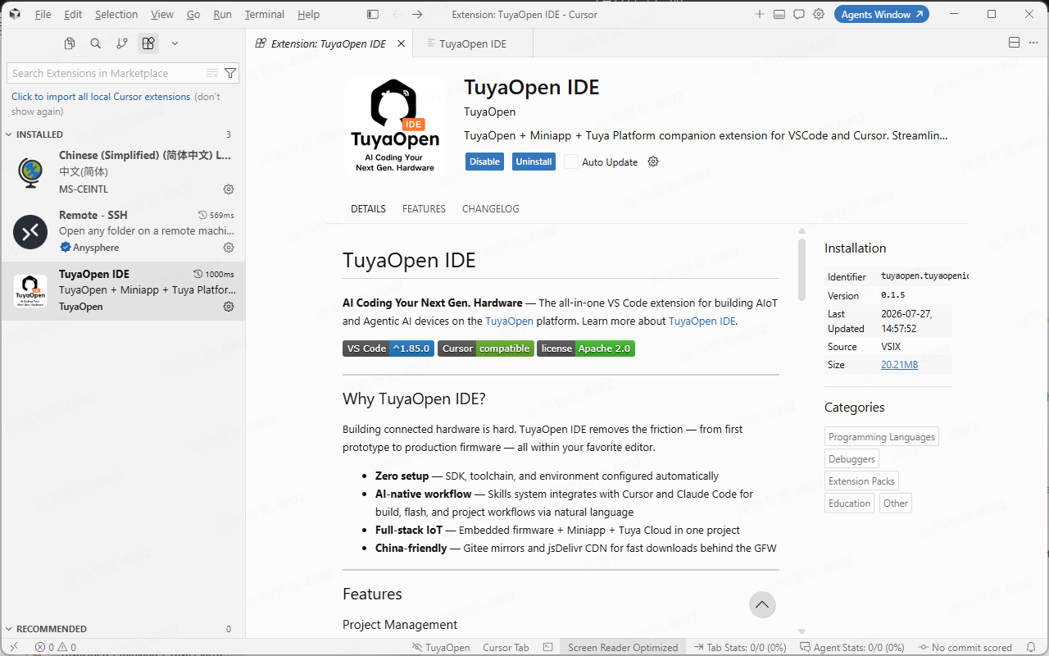Open the TuyaOpen IDE learn more link
Viewport: 1049px width, 656px height.
702,321
